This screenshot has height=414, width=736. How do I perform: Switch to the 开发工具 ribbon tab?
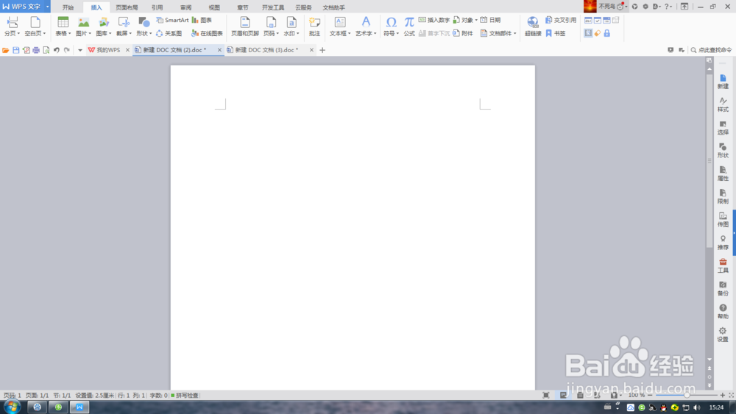273,7
